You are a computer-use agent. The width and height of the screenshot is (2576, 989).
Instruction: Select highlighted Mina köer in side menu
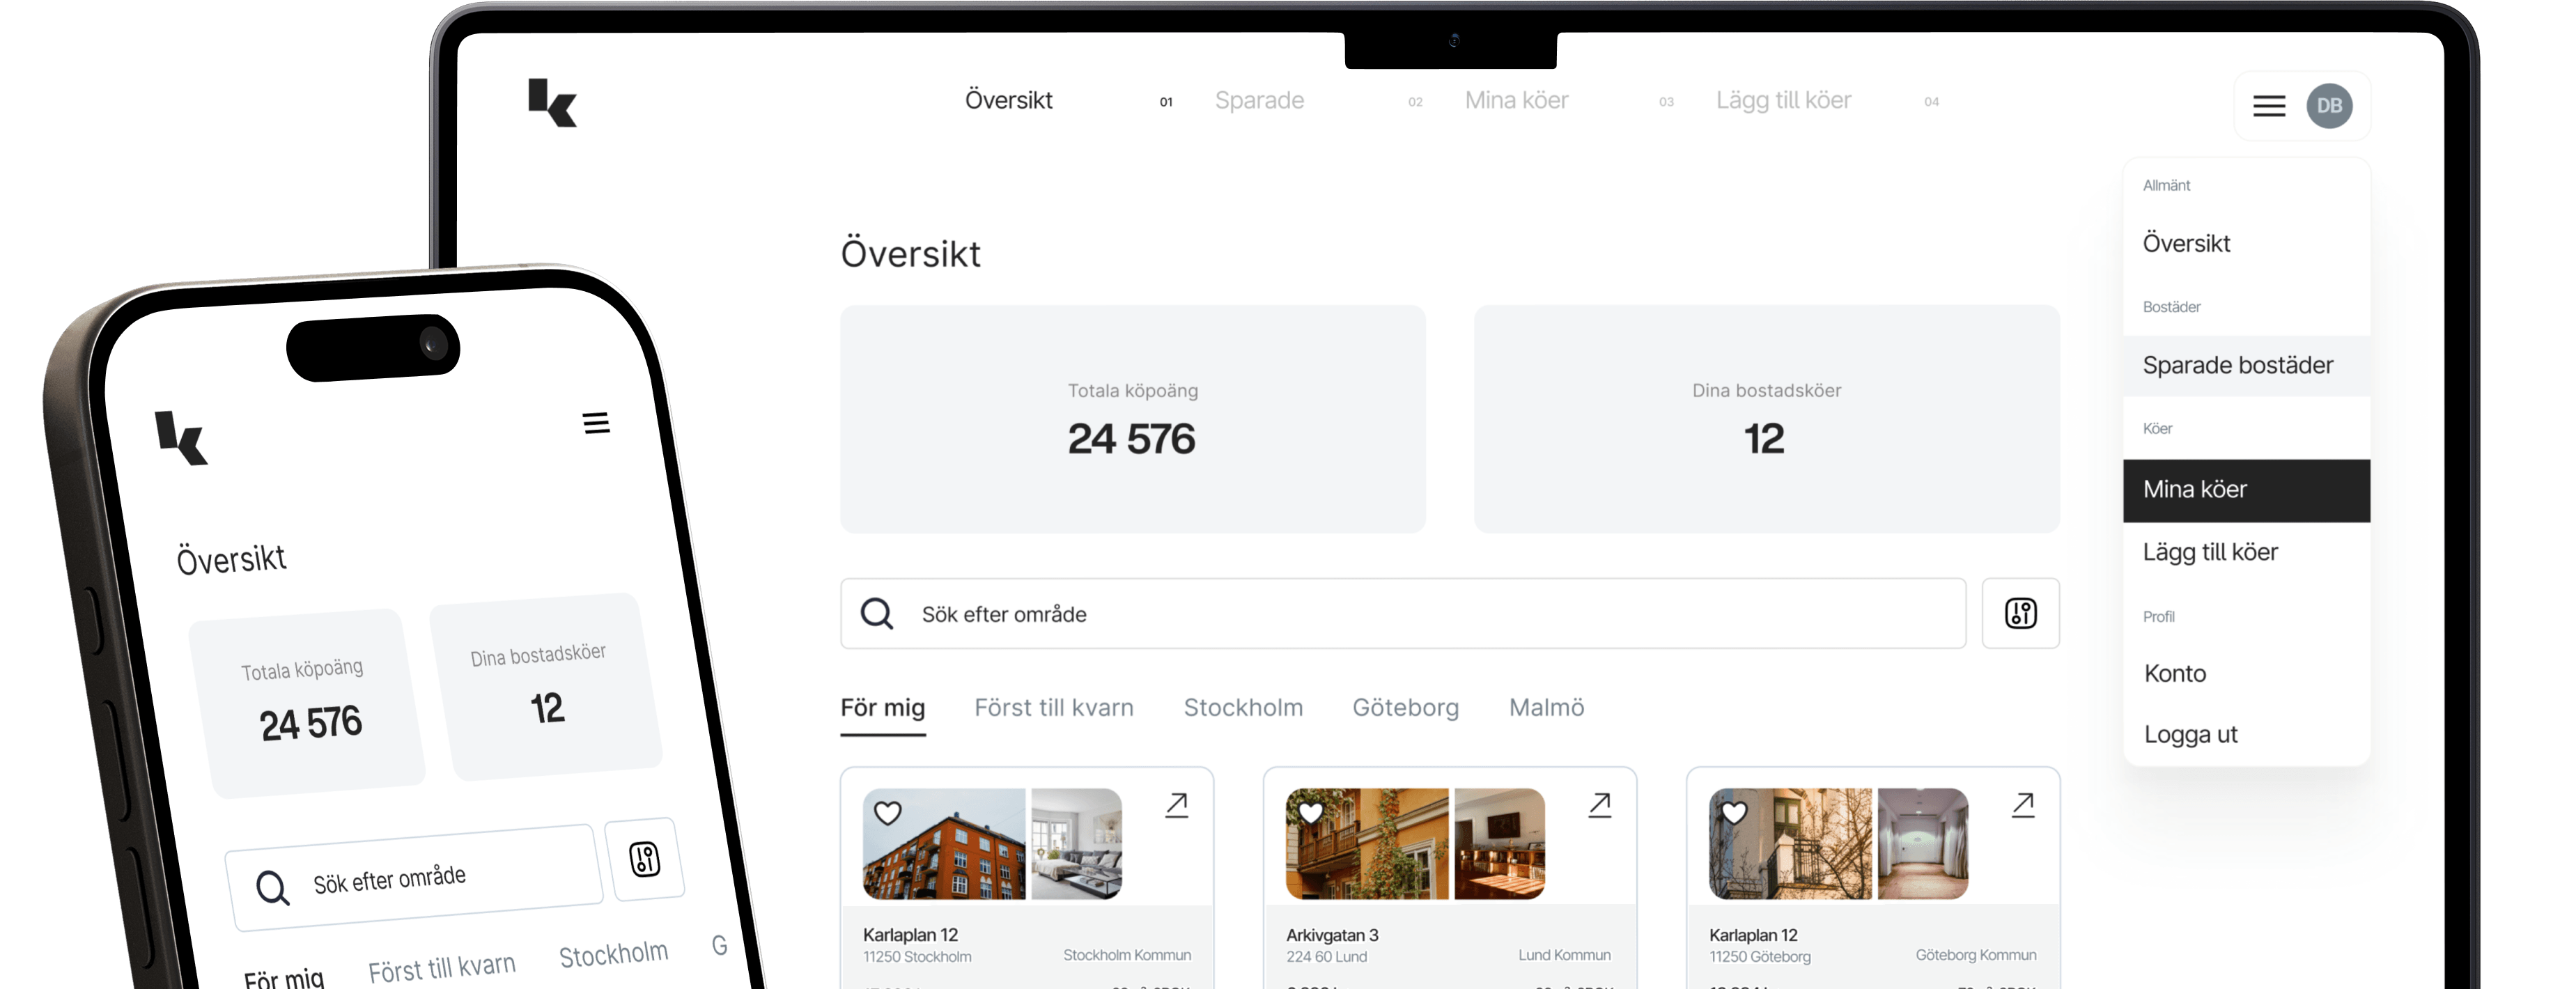[2246, 490]
